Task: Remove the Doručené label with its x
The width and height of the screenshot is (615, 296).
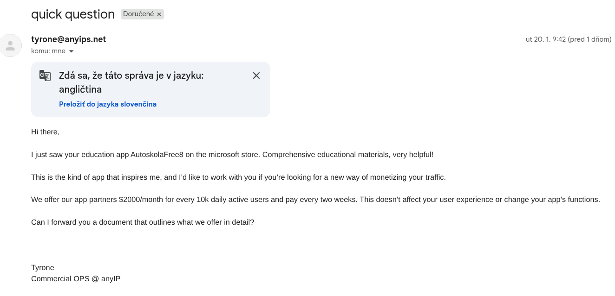Action: coord(159,14)
